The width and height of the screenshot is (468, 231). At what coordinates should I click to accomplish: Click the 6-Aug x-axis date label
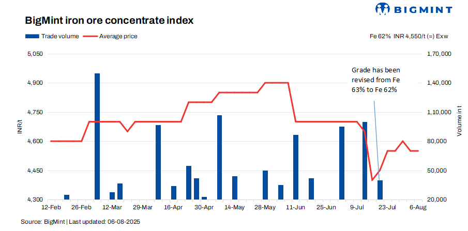[x=418, y=207]
